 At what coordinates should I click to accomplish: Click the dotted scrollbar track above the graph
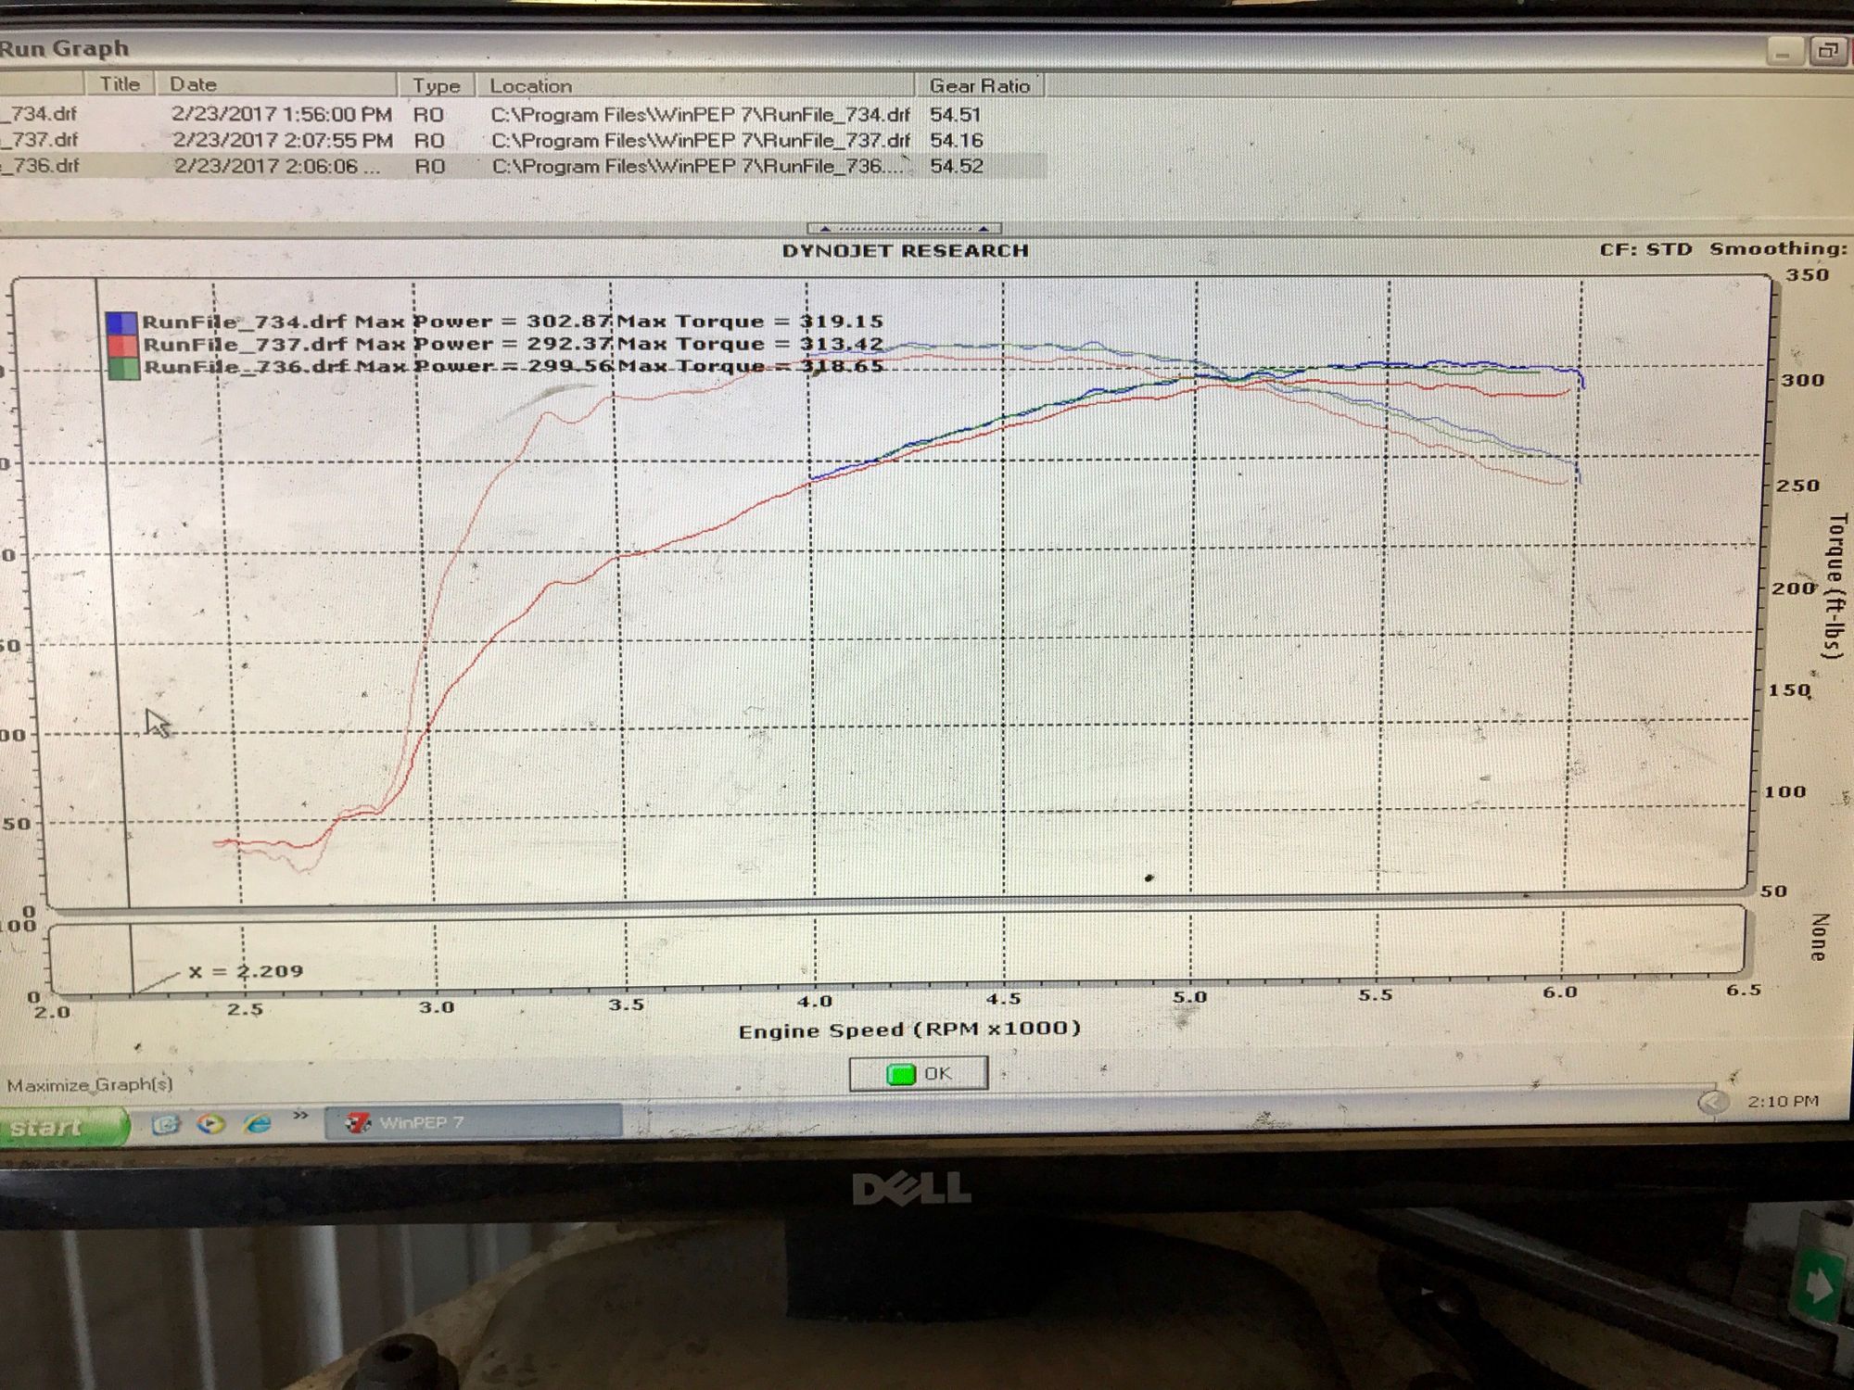tap(904, 229)
